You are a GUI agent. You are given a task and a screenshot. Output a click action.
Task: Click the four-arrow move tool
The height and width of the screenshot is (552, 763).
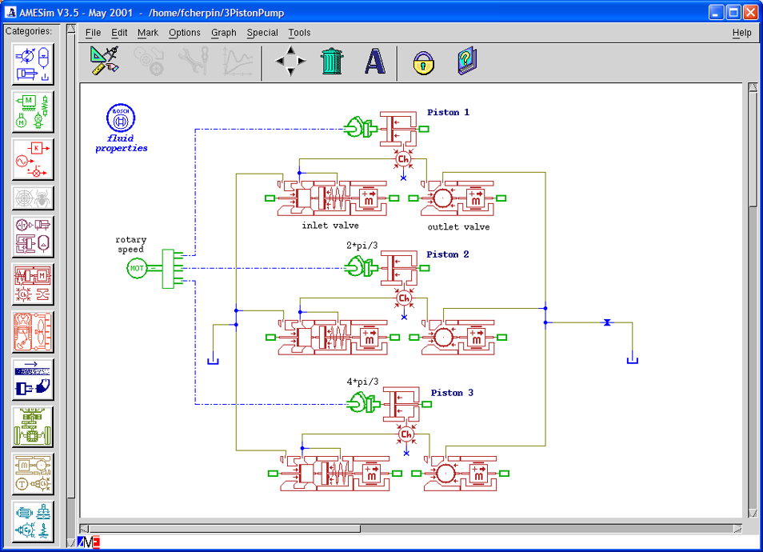point(290,62)
